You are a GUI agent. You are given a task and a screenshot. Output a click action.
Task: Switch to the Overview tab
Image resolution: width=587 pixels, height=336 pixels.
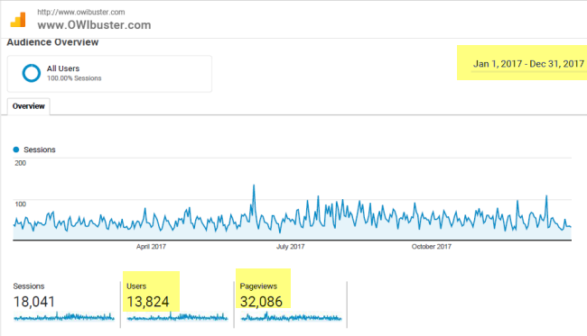(x=29, y=106)
